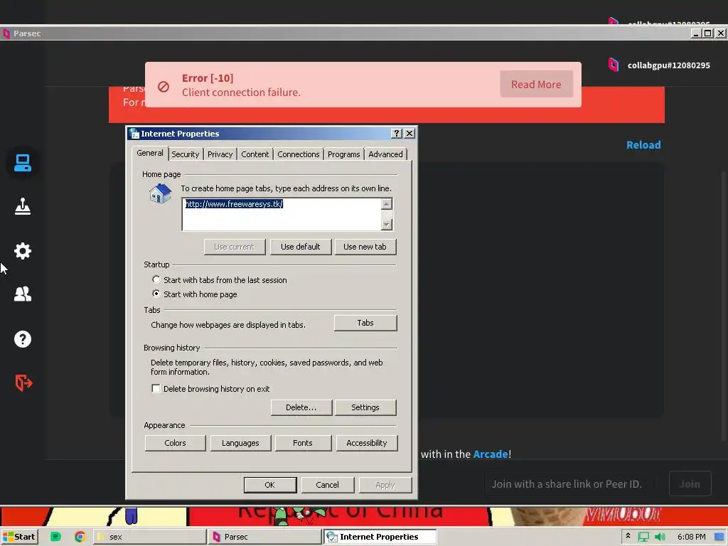
Task: Switch to the 'sex' taskbar window
Action: pos(150,537)
